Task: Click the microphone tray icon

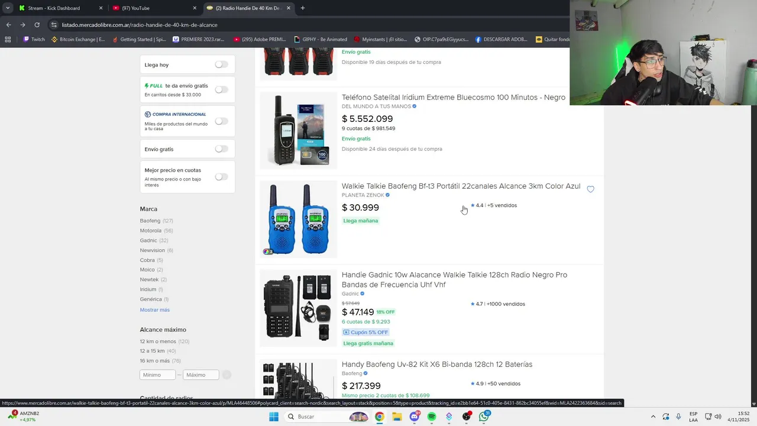Action: tap(678, 417)
